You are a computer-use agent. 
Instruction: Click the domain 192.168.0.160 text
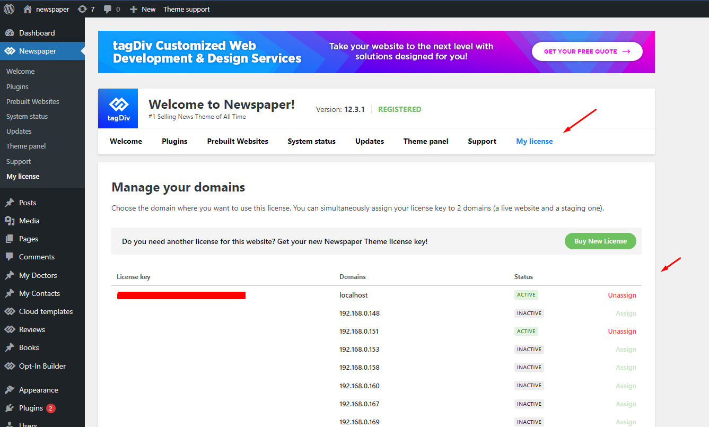(x=360, y=386)
